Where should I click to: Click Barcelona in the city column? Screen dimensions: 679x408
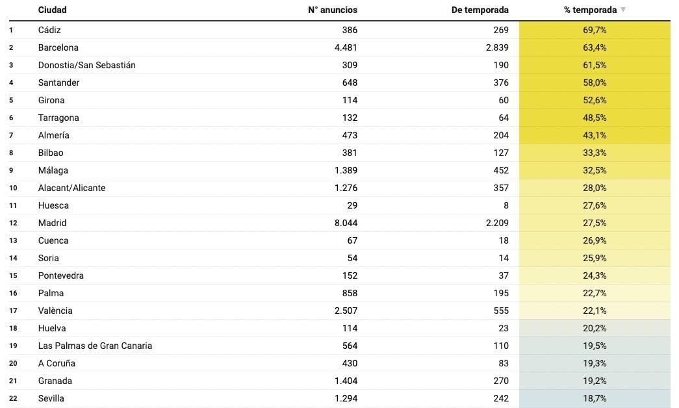coord(58,47)
